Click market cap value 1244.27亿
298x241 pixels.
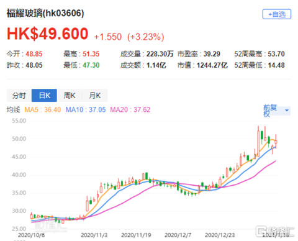(212, 65)
